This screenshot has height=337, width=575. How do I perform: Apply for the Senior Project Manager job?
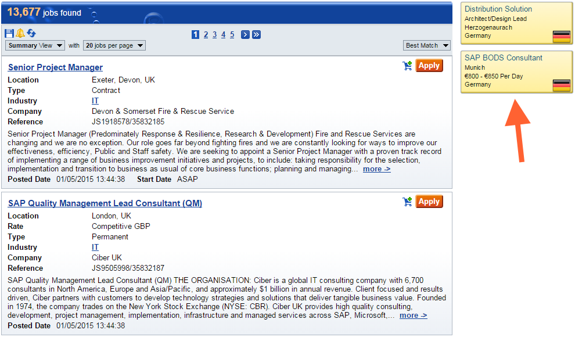(429, 66)
